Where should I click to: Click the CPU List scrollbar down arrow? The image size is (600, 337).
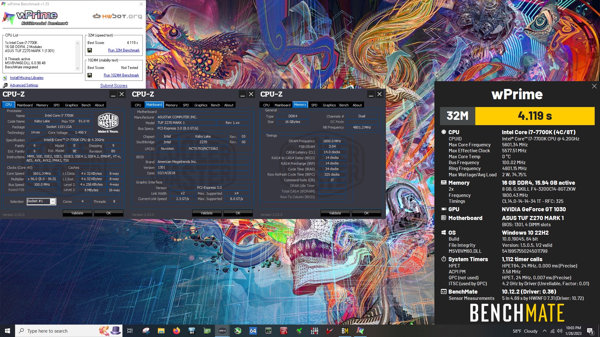(77, 68)
